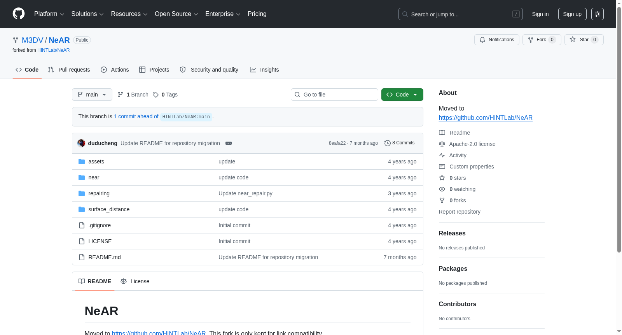The height and width of the screenshot is (335, 622).
Task: Open the surface_distance folder
Action: pos(109,209)
